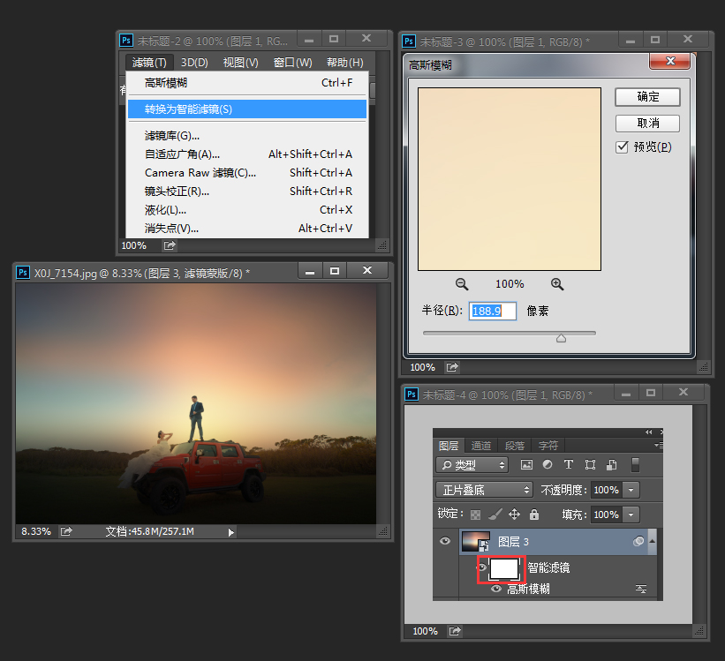
Task: Click the 图层 3 layer thumbnail
Action: 475,541
